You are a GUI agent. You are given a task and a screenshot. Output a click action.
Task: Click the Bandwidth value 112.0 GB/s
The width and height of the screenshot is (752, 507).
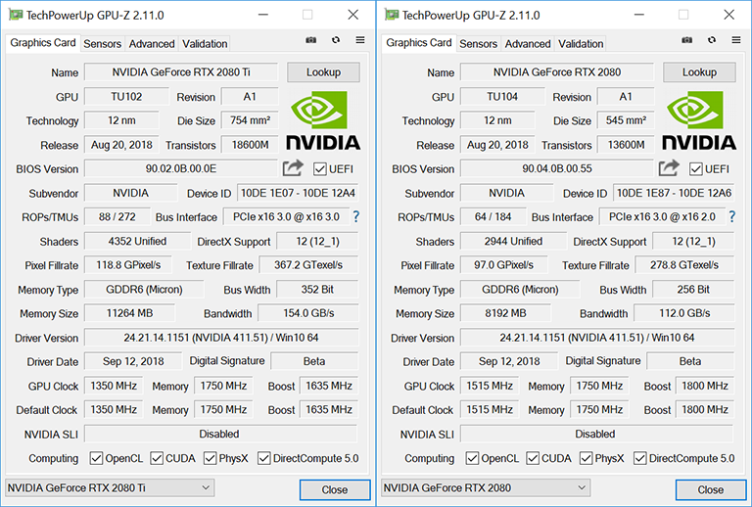click(x=684, y=313)
